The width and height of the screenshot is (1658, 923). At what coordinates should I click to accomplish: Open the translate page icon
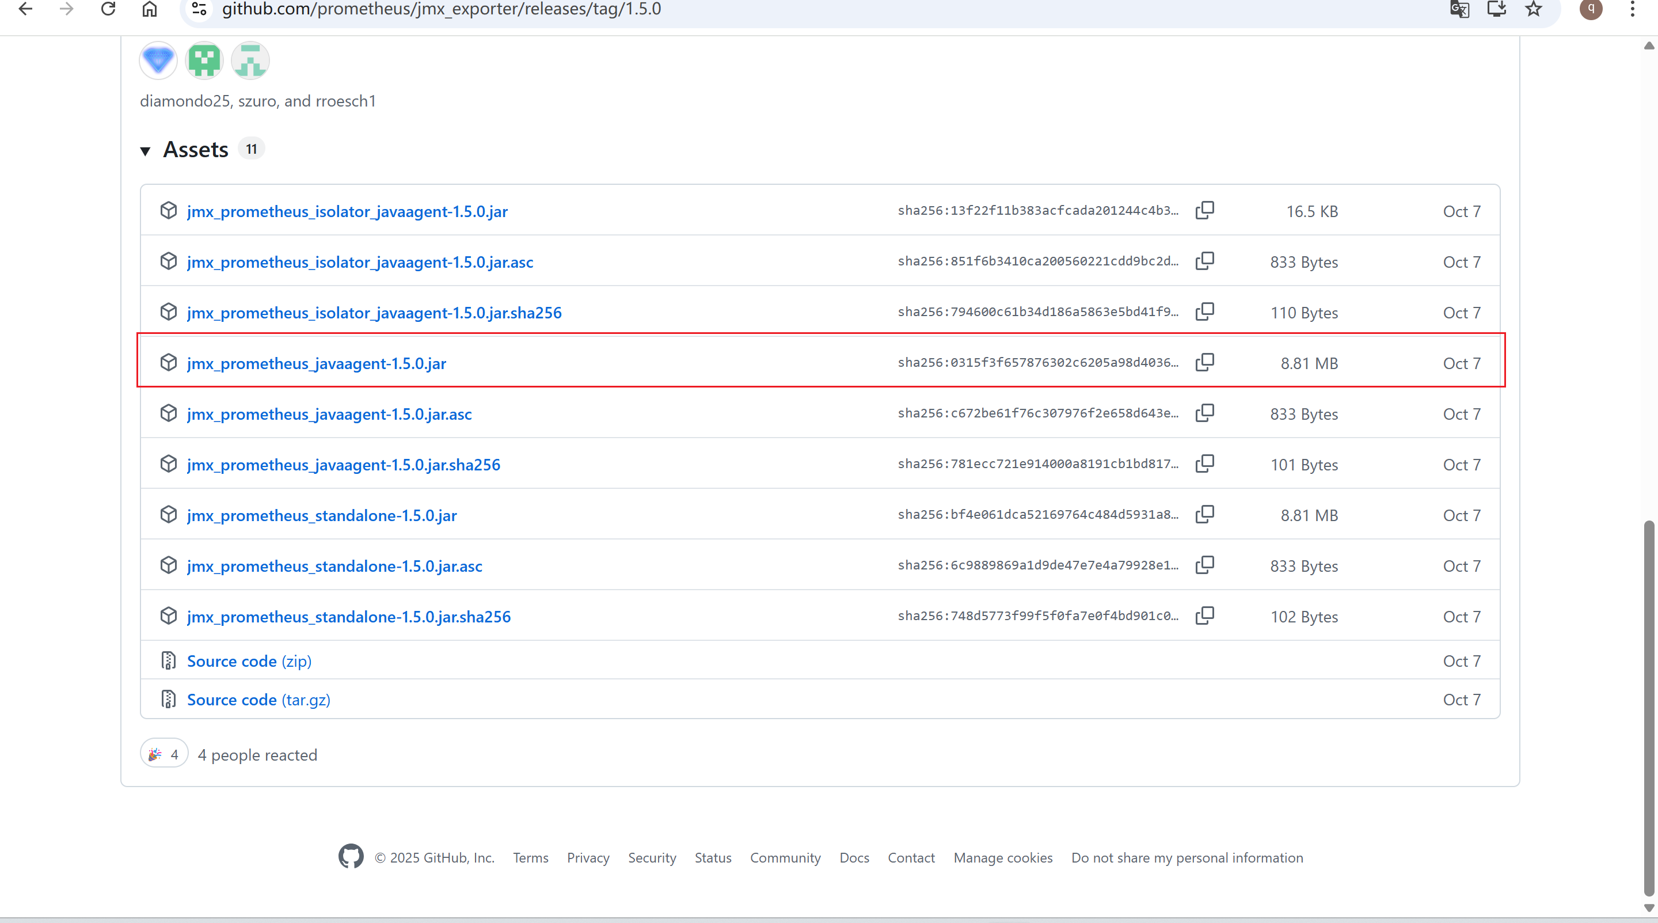1459,9
